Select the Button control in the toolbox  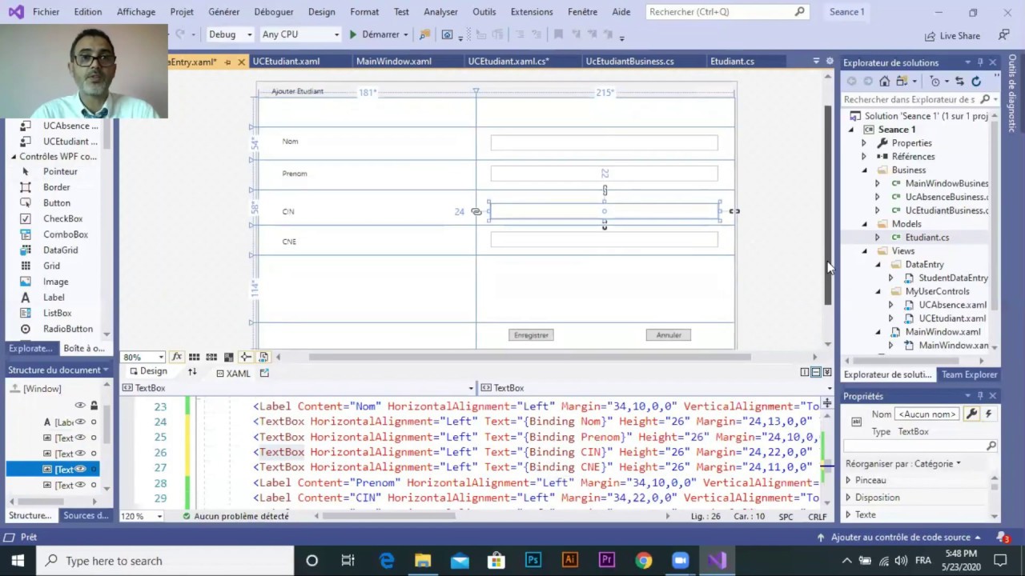[56, 203]
